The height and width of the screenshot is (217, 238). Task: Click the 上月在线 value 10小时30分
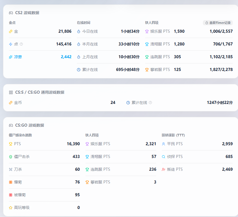tap(129, 57)
